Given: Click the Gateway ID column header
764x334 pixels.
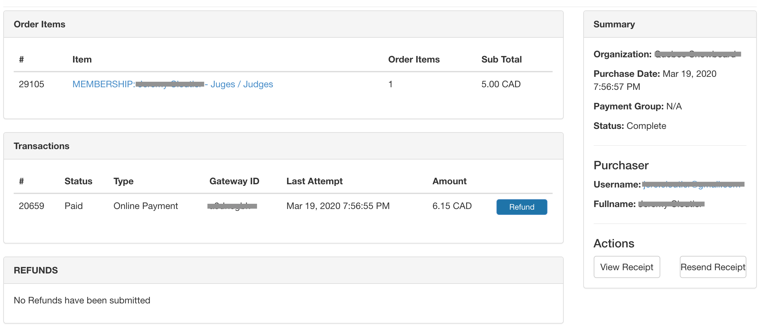Looking at the screenshot, I should point(234,181).
